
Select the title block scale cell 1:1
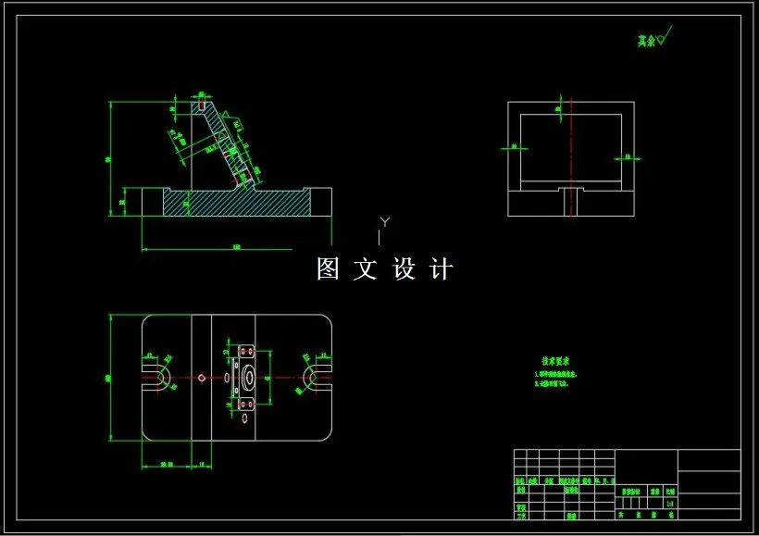pyautogui.click(x=669, y=504)
